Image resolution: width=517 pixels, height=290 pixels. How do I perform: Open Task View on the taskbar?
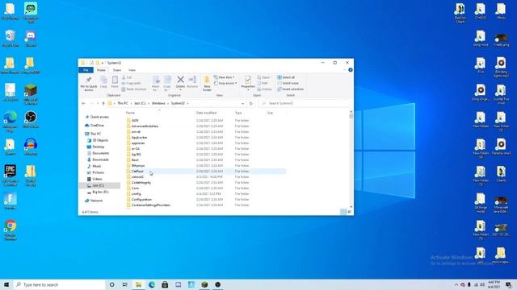coord(125,284)
